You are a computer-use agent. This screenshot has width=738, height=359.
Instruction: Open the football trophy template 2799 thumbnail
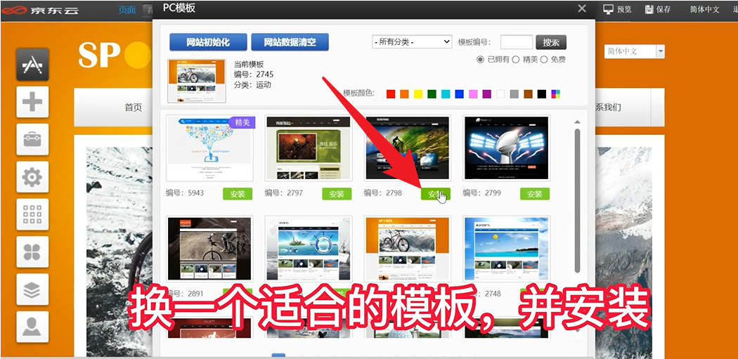pos(507,148)
